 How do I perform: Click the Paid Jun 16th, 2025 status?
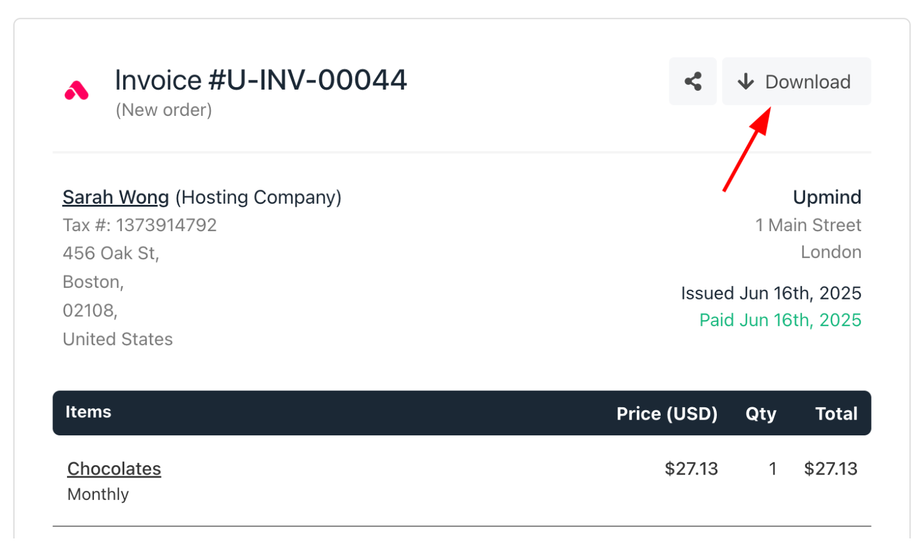[x=780, y=320]
